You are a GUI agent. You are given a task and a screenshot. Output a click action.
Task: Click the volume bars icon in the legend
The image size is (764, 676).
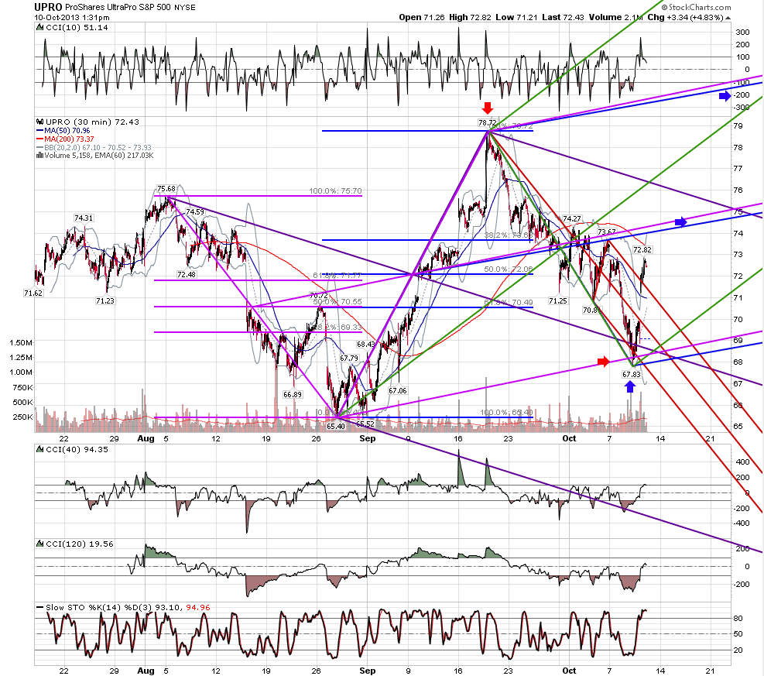click(40, 156)
